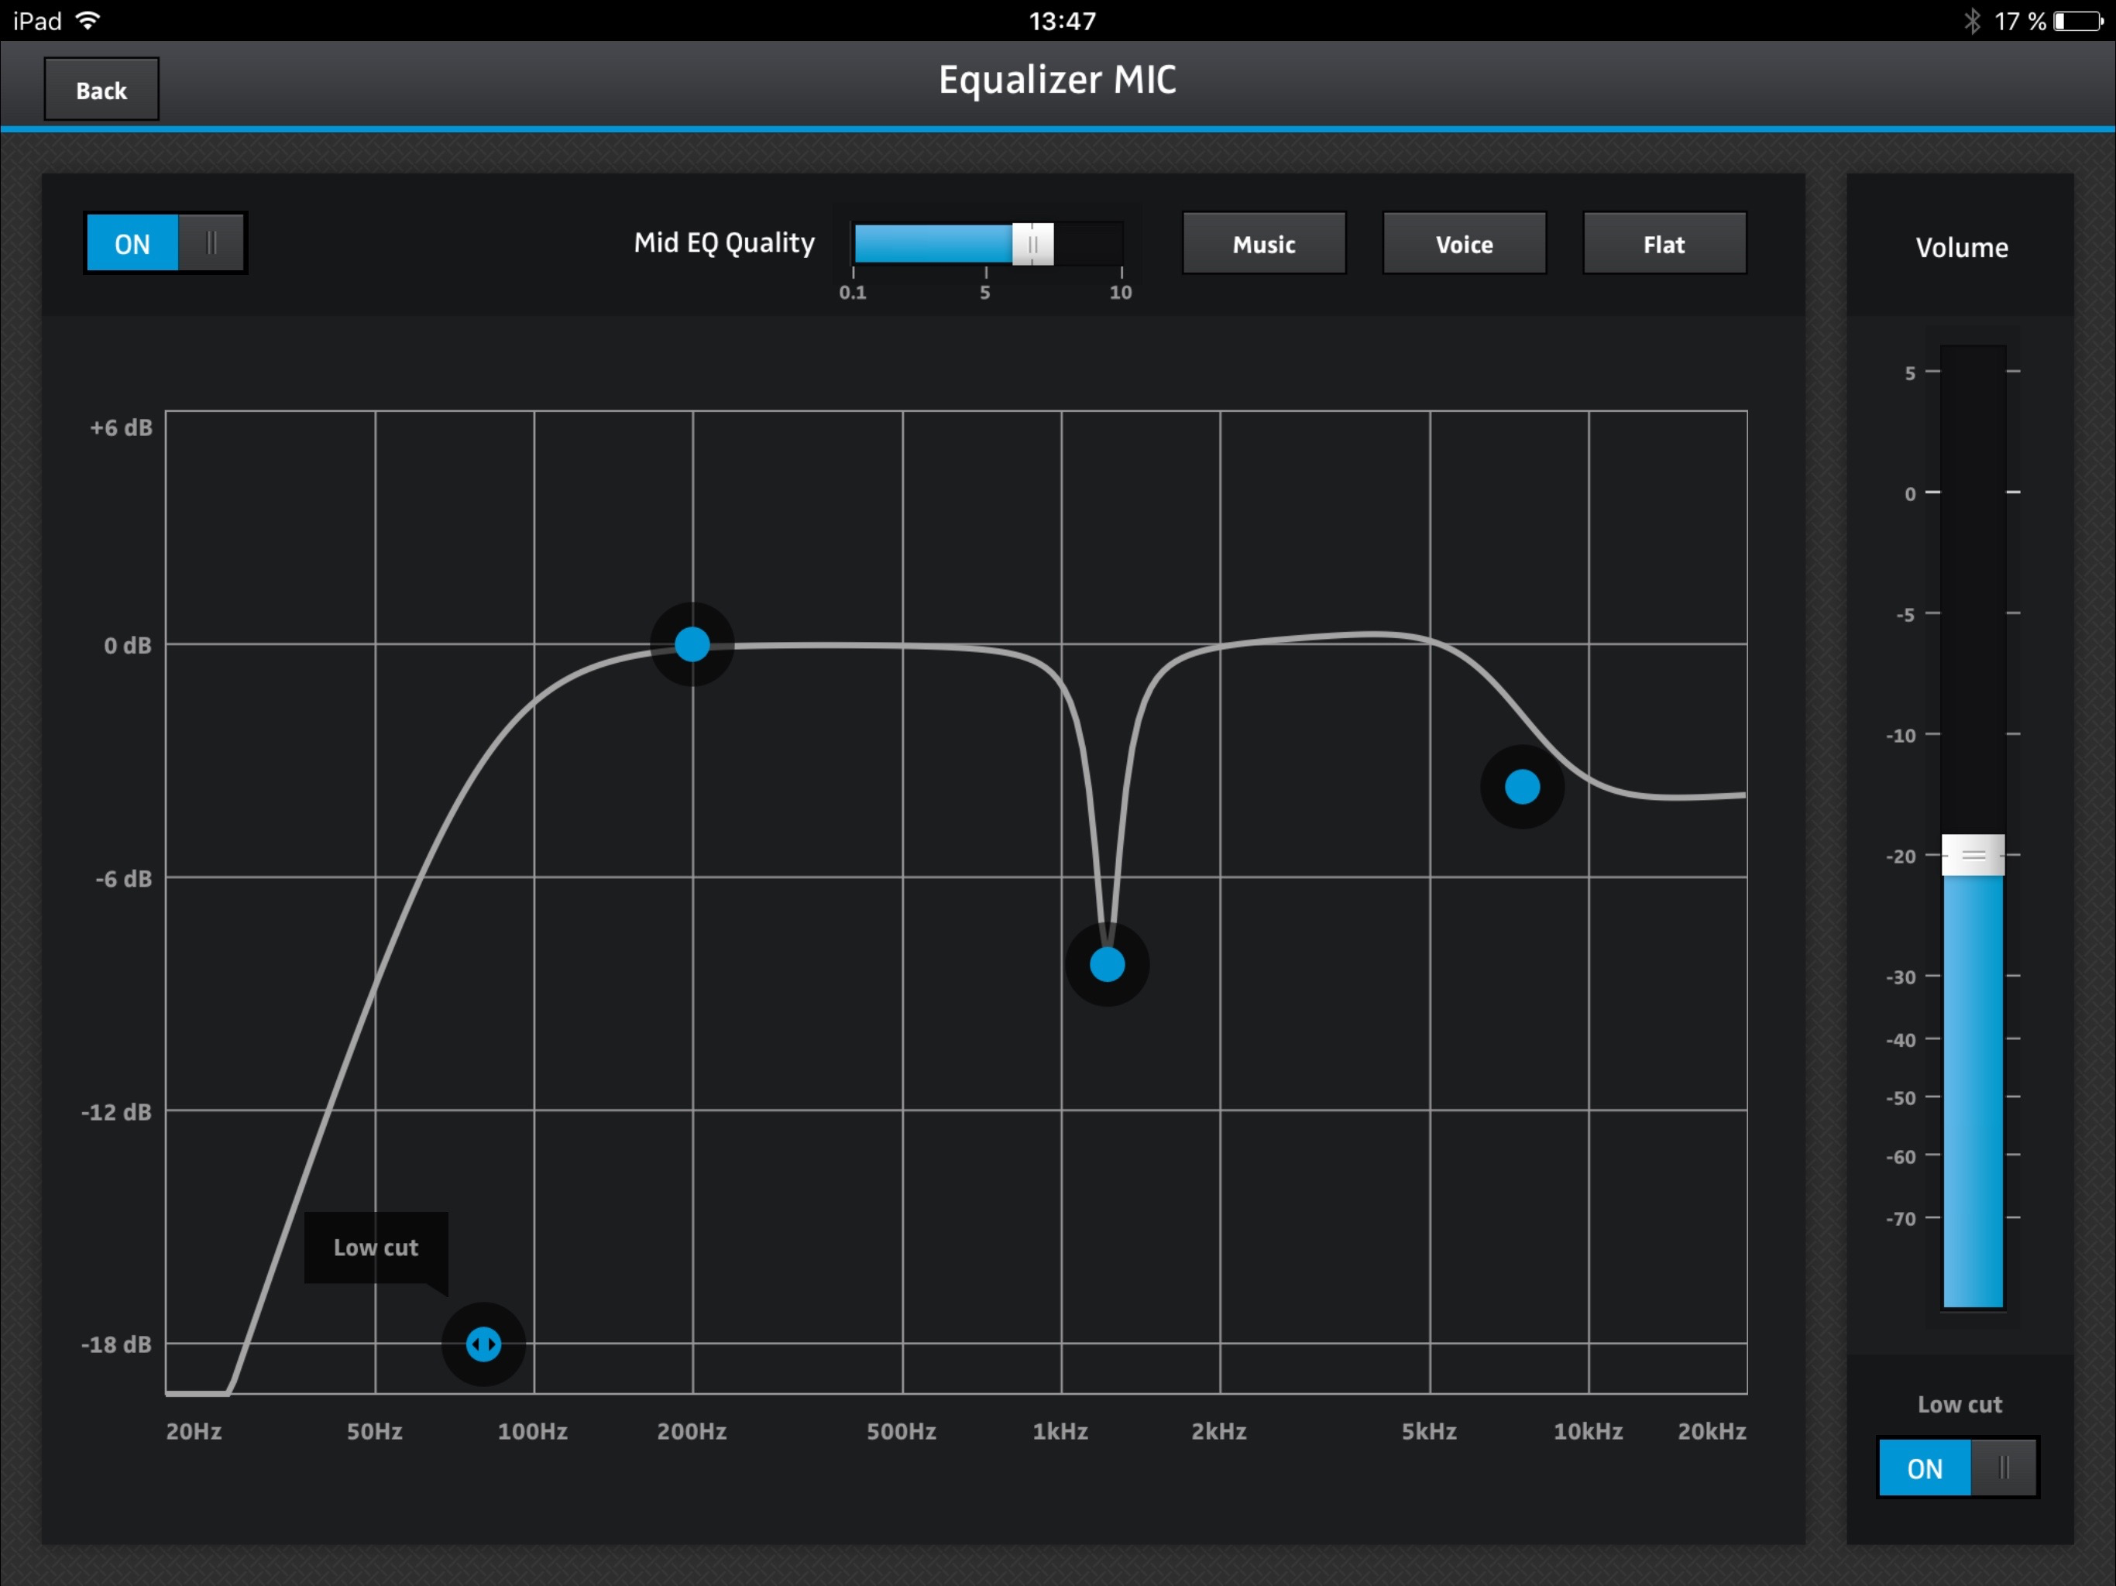Click the volume scale at 0 mark
The width and height of the screenshot is (2116, 1586).
(1973, 493)
